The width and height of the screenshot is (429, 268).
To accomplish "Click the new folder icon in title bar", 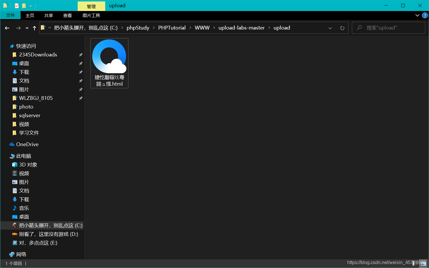I will (24, 5).
